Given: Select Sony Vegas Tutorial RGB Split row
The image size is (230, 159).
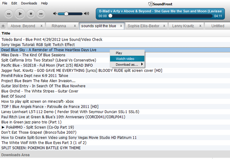Looking at the screenshot, I should 115,45.
